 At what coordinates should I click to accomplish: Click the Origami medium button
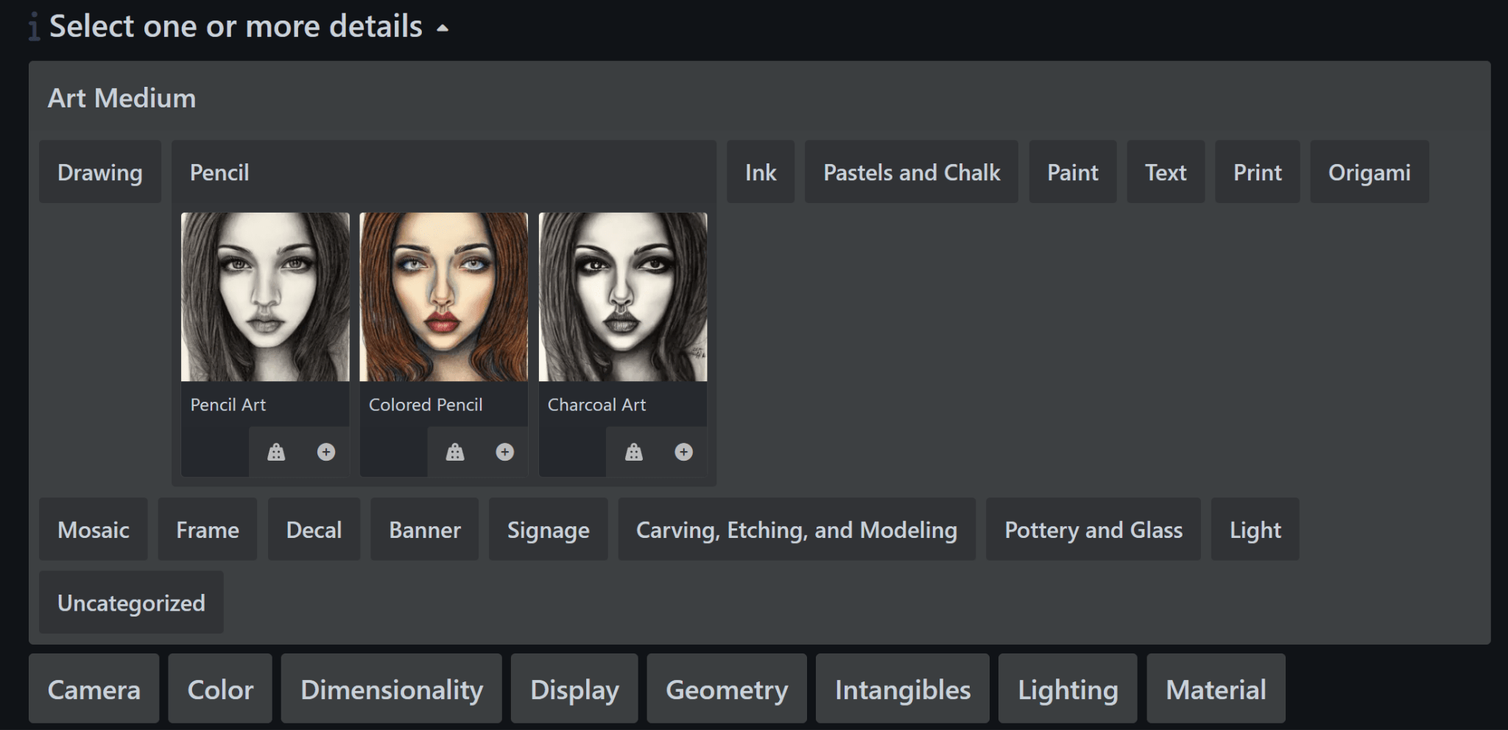tap(1369, 173)
